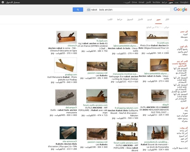Open YouTube from the top bar

[156, 2]
